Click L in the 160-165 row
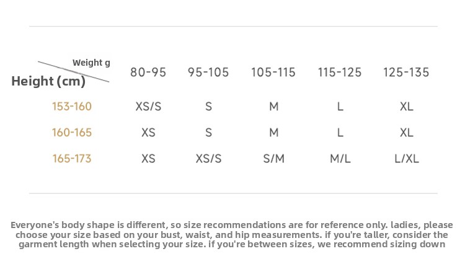 point(340,133)
